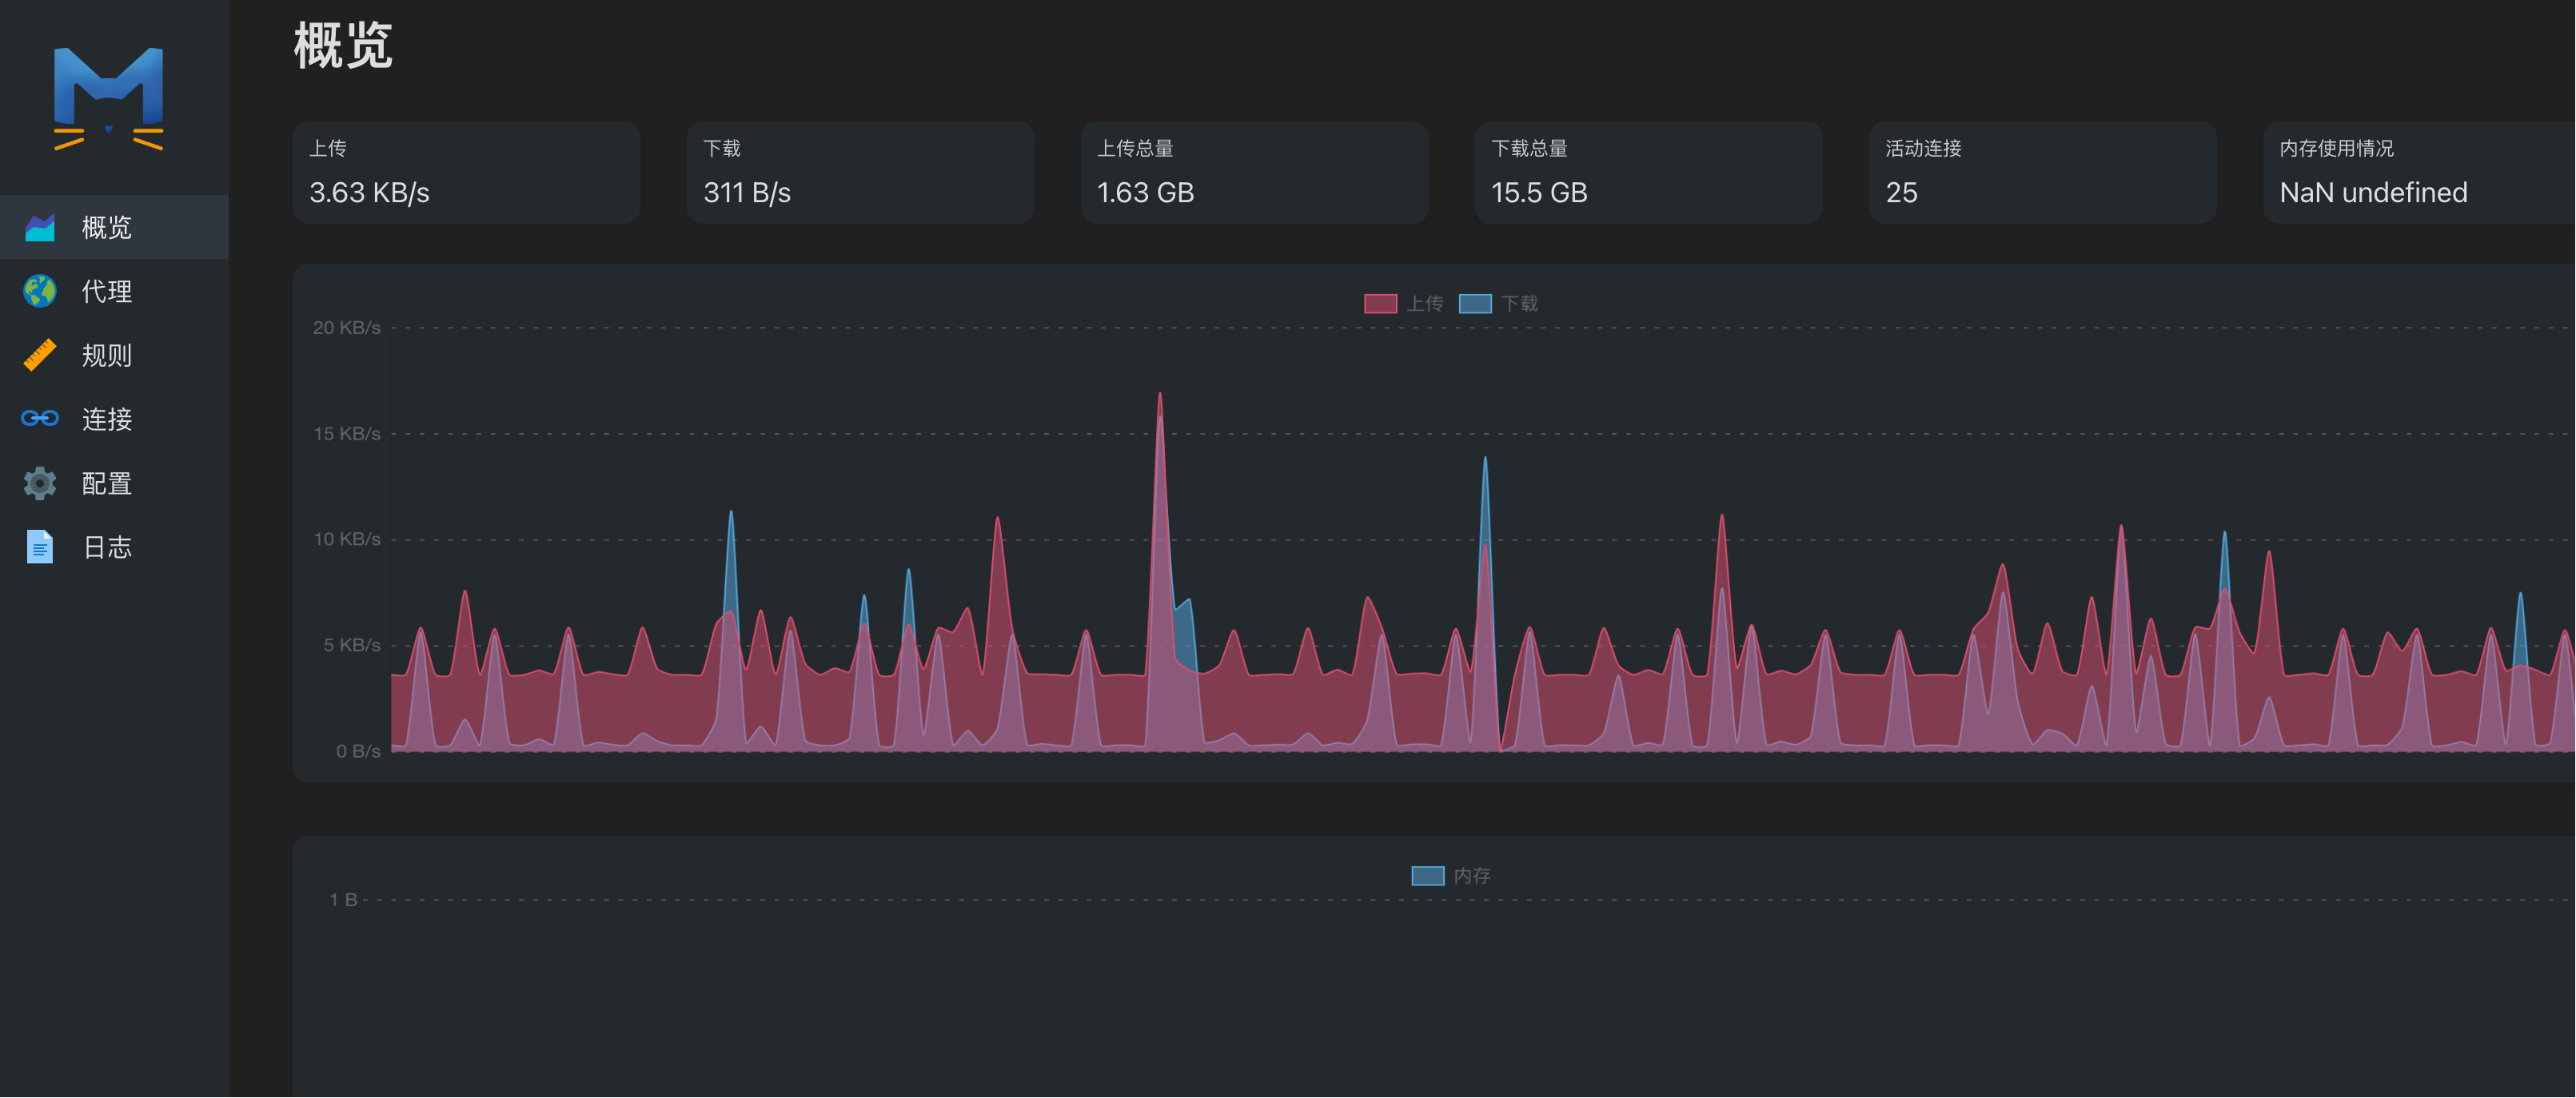Click the document logs icon
Image resolution: width=2576 pixels, height=1098 pixels.
[40, 547]
